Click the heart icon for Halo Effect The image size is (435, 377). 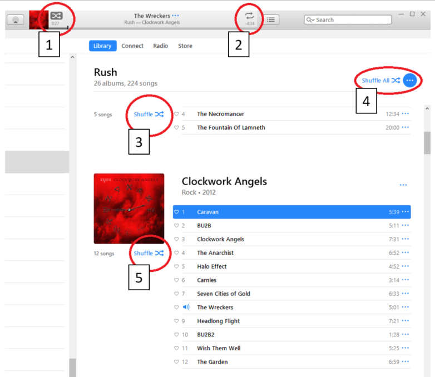pos(176,266)
